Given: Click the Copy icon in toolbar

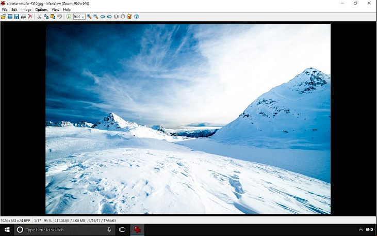Looking at the screenshot, I should (x=46, y=17).
